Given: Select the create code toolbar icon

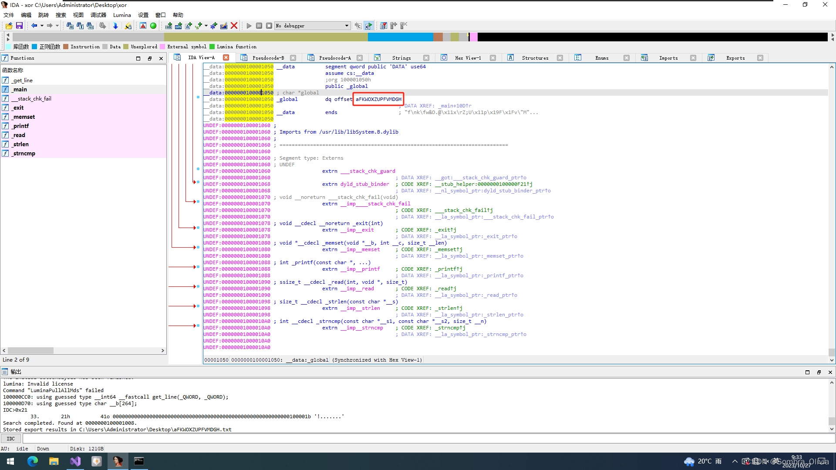Looking at the screenshot, I should pos(168,26).
